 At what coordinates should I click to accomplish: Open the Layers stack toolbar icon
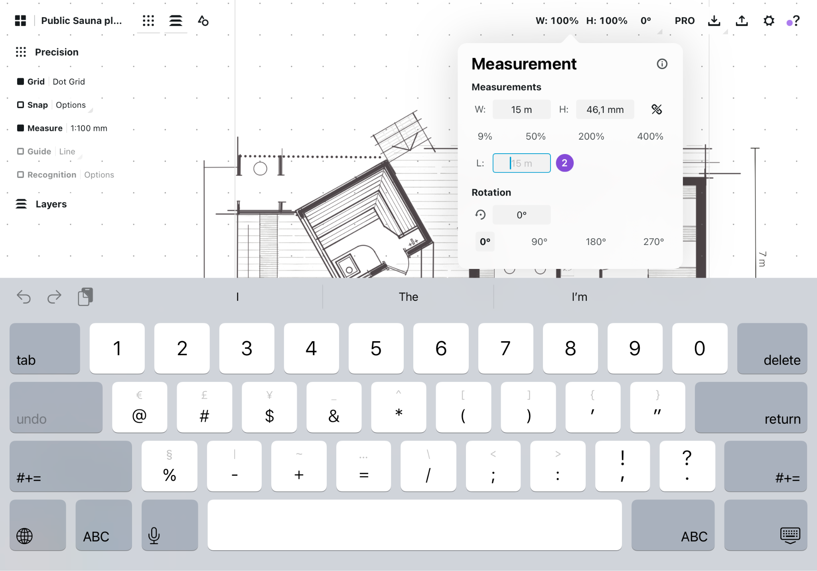pos(176,21)
